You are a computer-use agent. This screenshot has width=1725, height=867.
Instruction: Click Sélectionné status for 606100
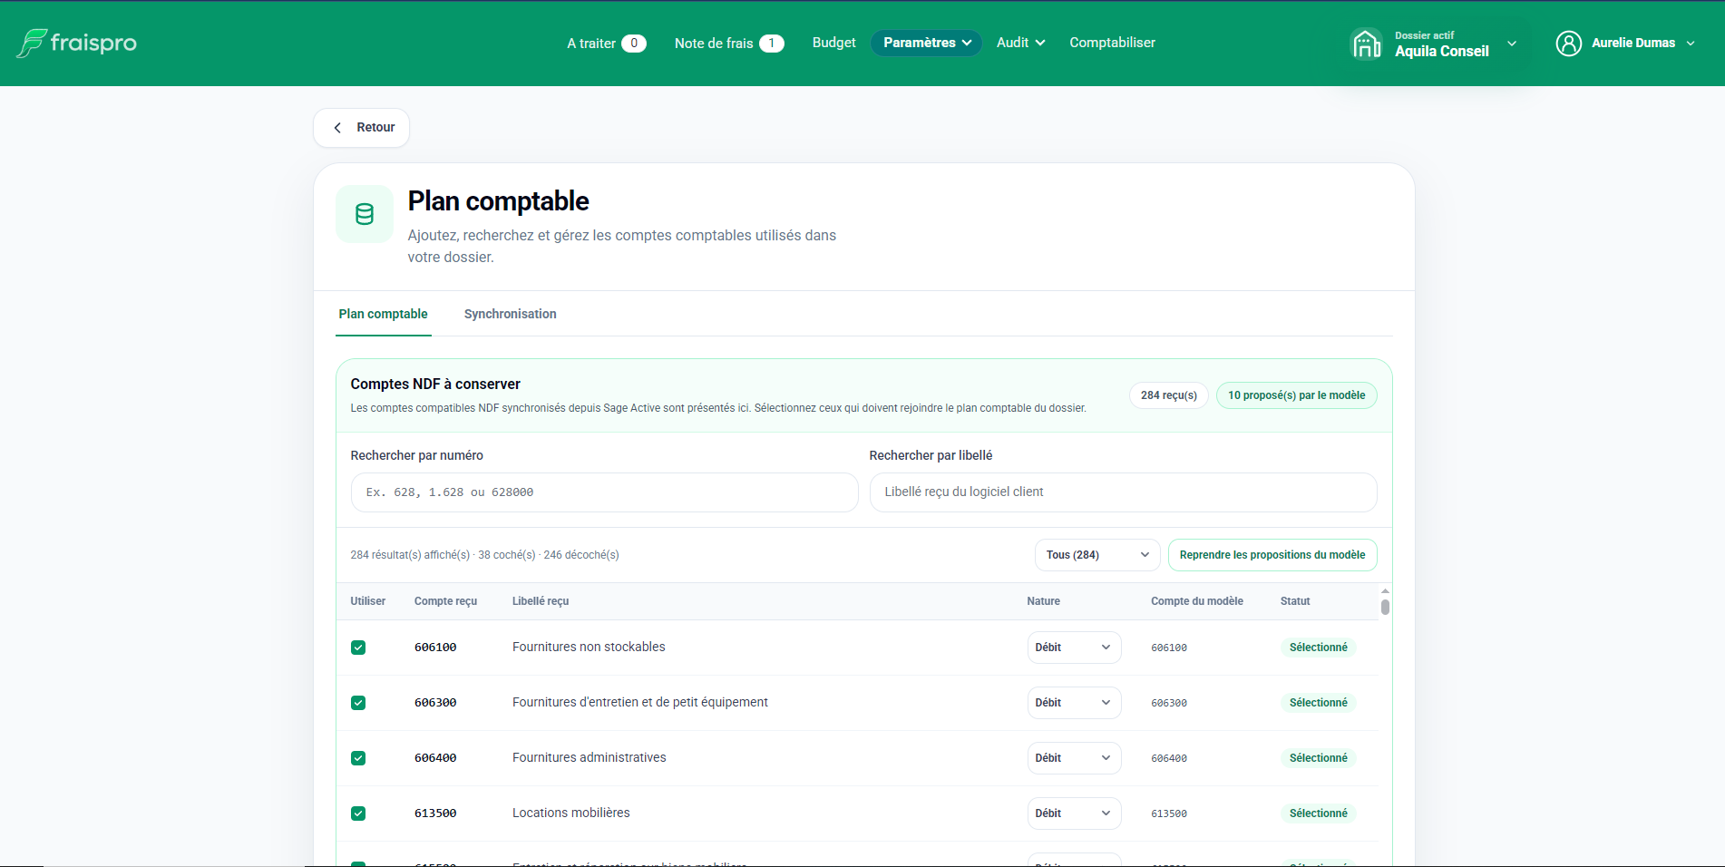1318,648
